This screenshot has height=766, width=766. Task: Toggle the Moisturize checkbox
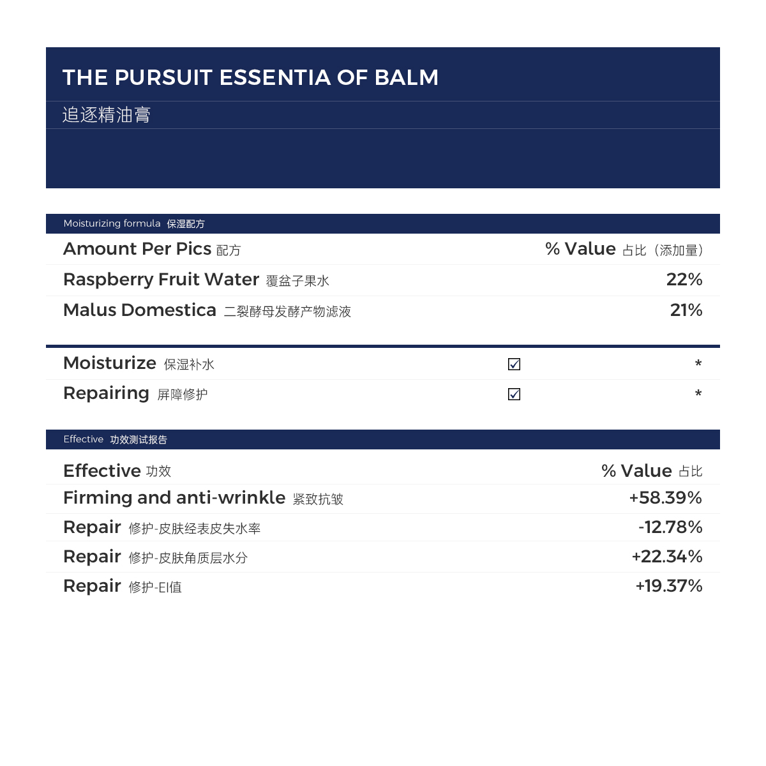pyautogui.click(x=514, y=364)
